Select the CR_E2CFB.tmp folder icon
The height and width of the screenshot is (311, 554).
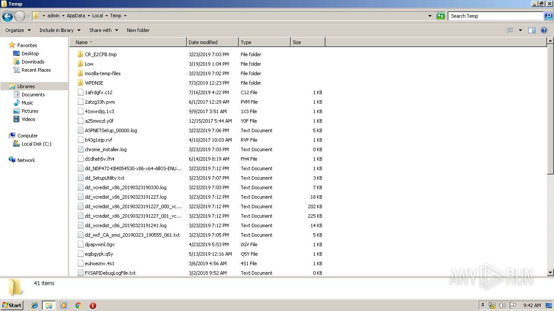(80, 54)
